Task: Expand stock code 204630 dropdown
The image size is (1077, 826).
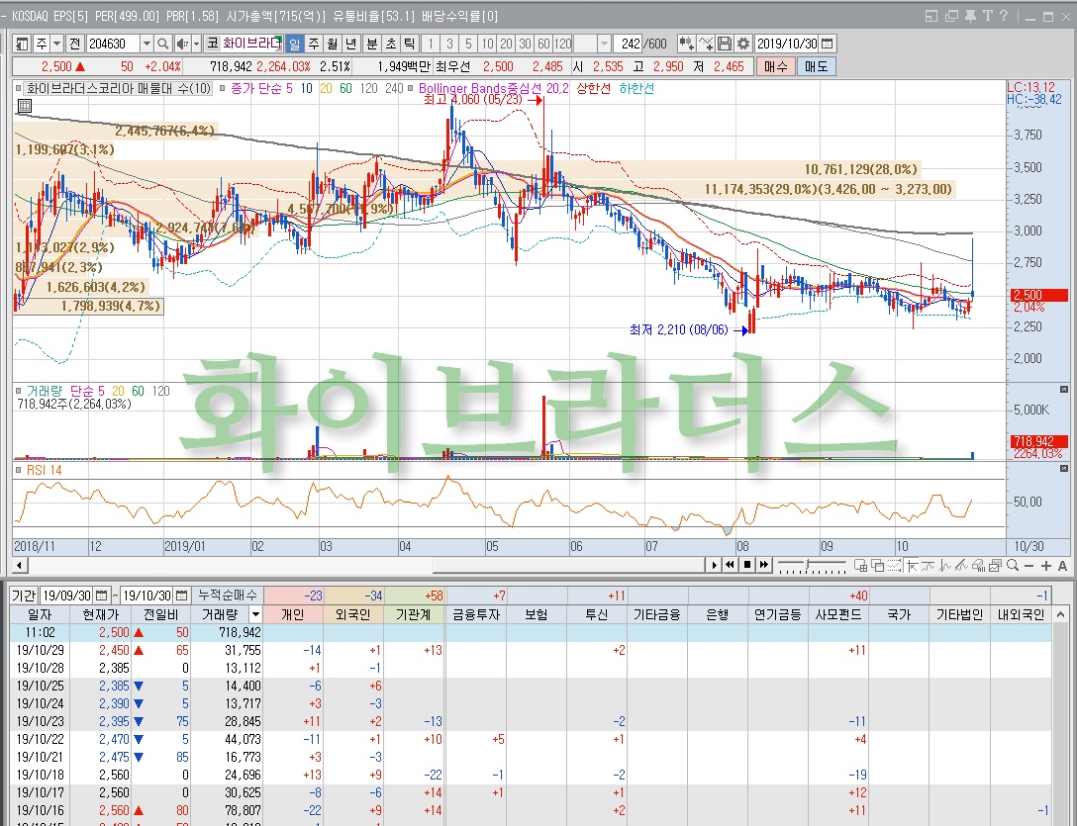Action: (147, 44)
